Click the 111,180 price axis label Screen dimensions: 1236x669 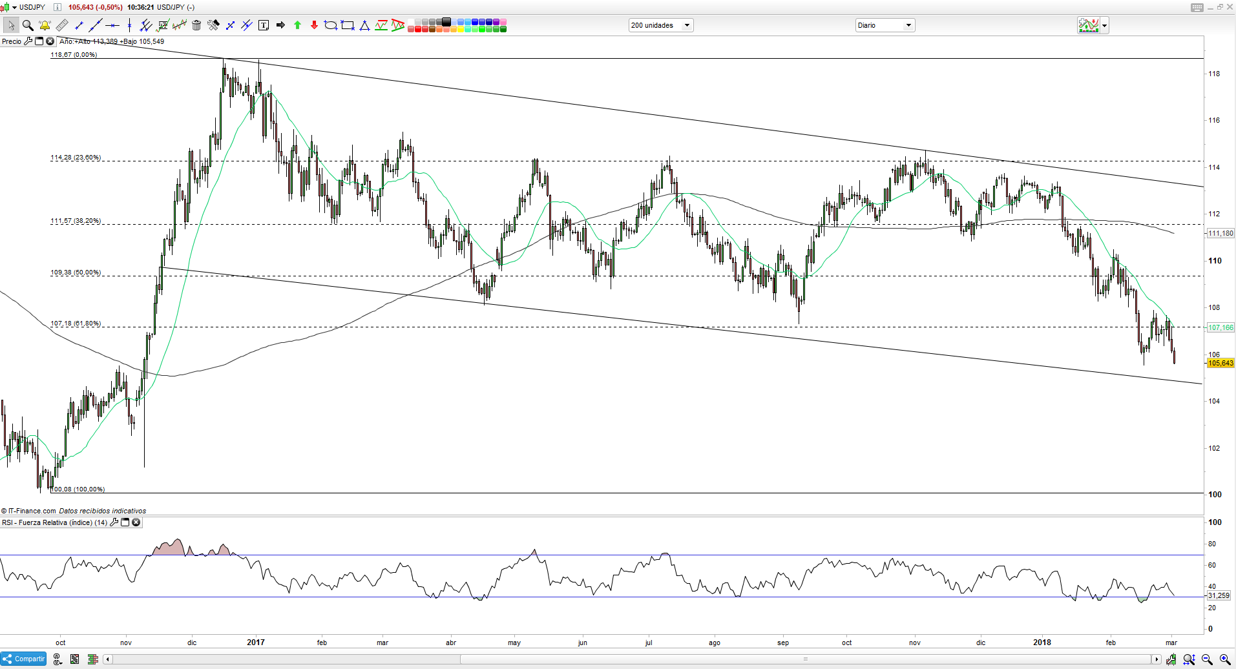(x=1220, y=233)
